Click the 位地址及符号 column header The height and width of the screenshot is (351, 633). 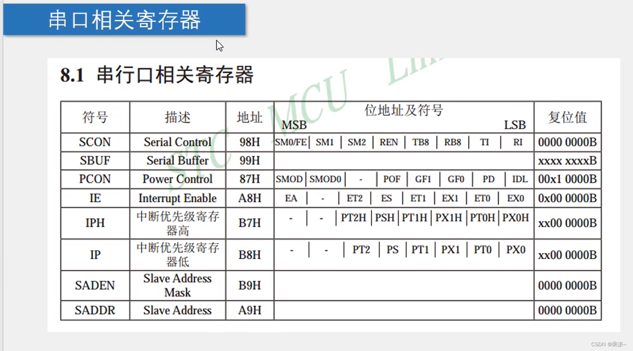point(404,110)
